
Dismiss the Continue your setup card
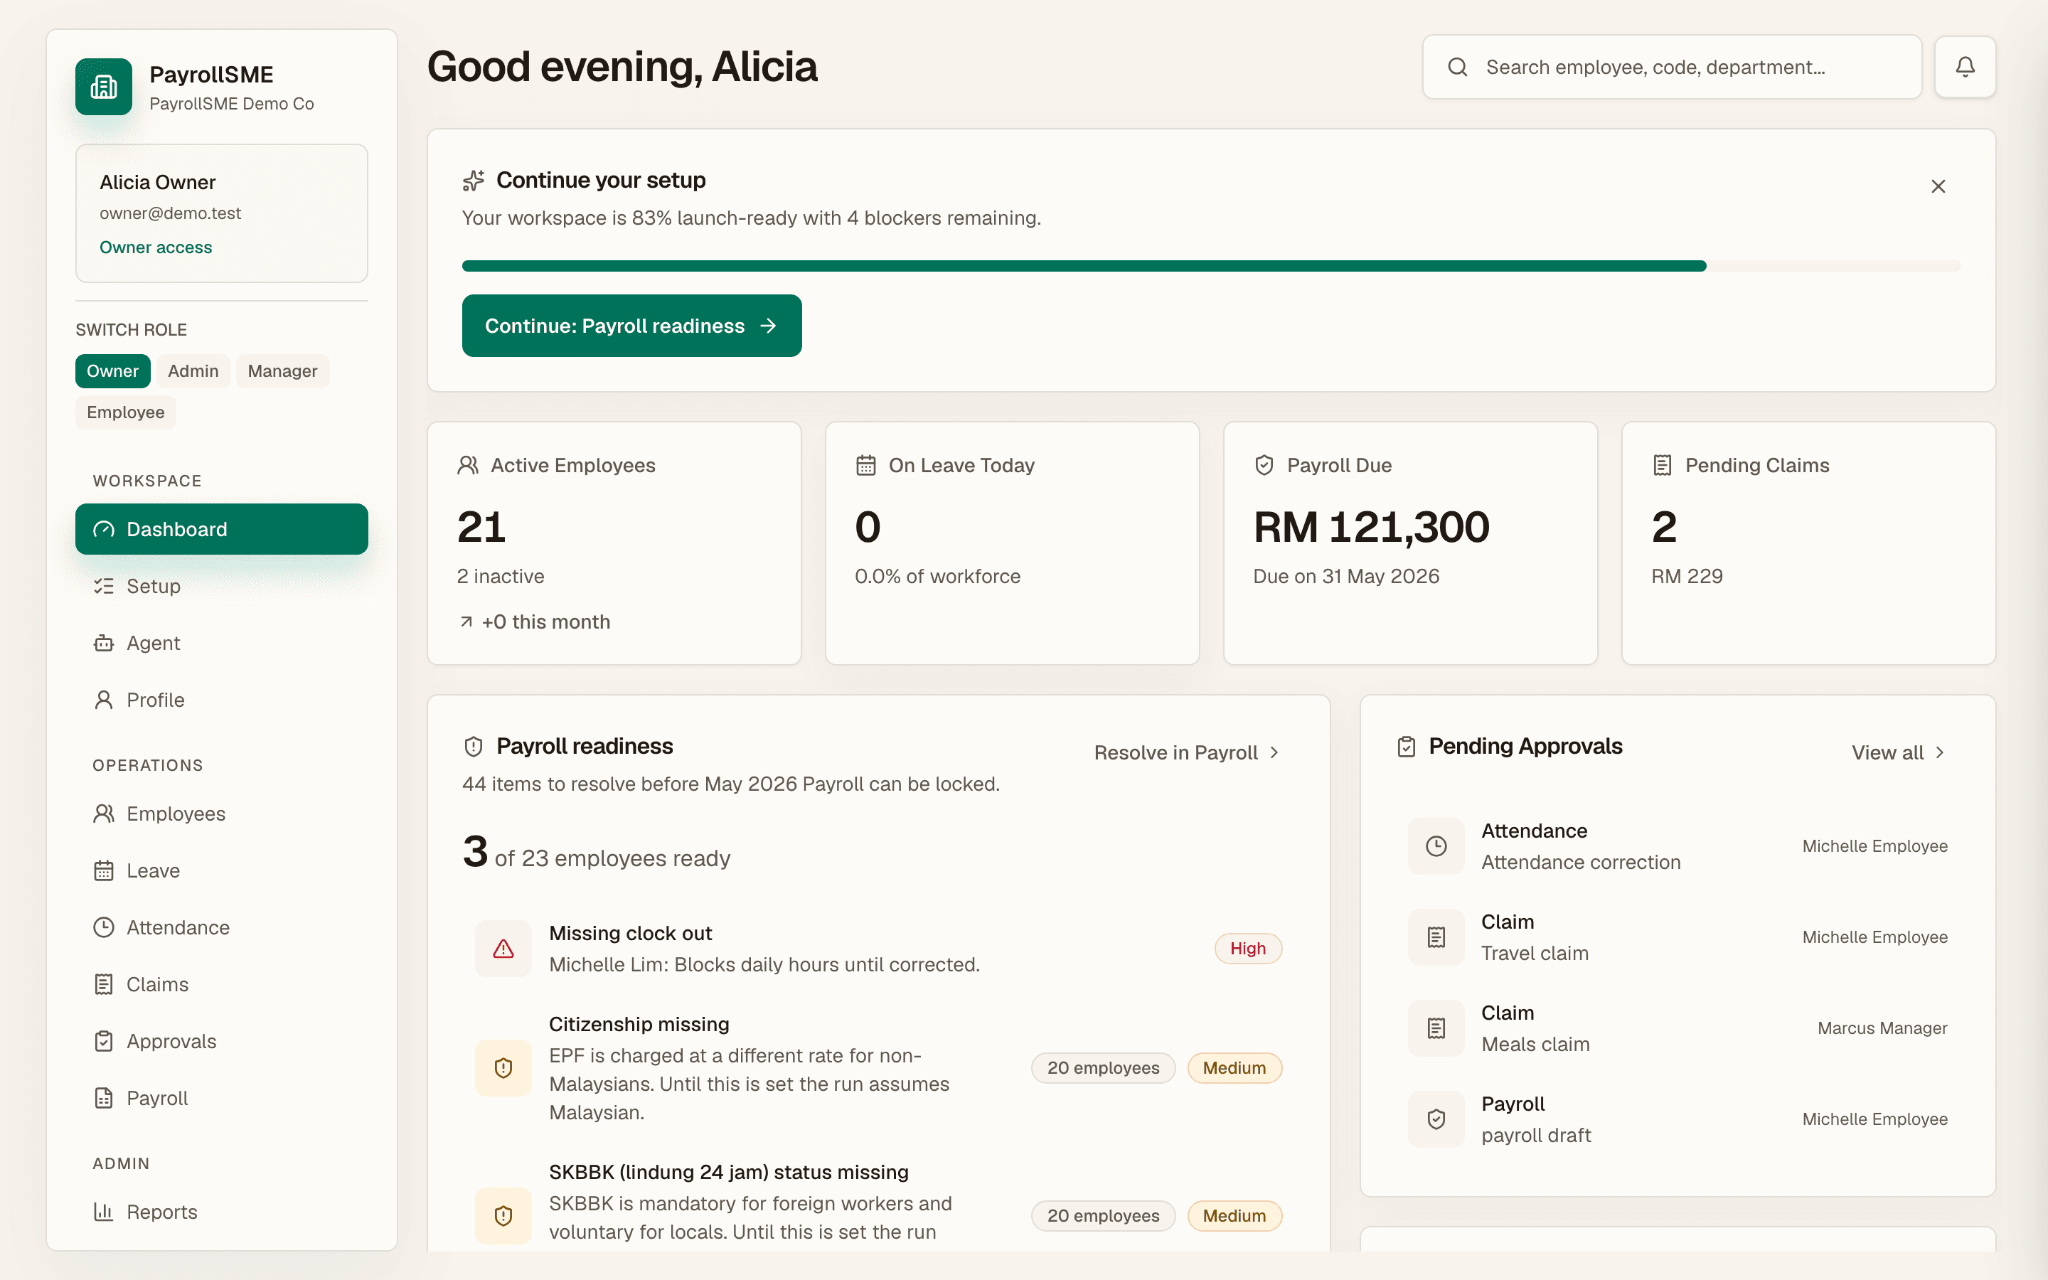point(1938,186)
